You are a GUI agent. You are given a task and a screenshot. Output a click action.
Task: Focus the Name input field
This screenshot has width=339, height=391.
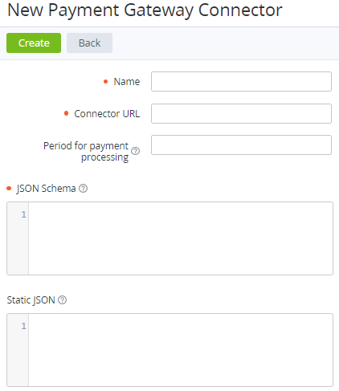[x=241, y=82]
